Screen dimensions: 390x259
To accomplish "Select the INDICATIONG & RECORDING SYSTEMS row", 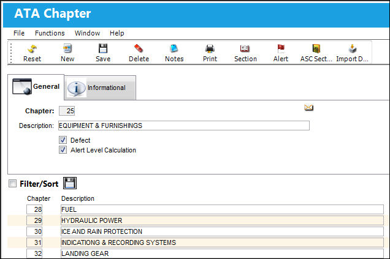I will 222,242.
